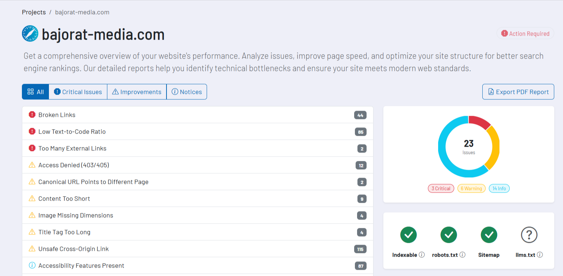Switch to Critical Issues tab
Image resolution: width=563 pixels, height=276 pixels.
click(x=78, y=92)
